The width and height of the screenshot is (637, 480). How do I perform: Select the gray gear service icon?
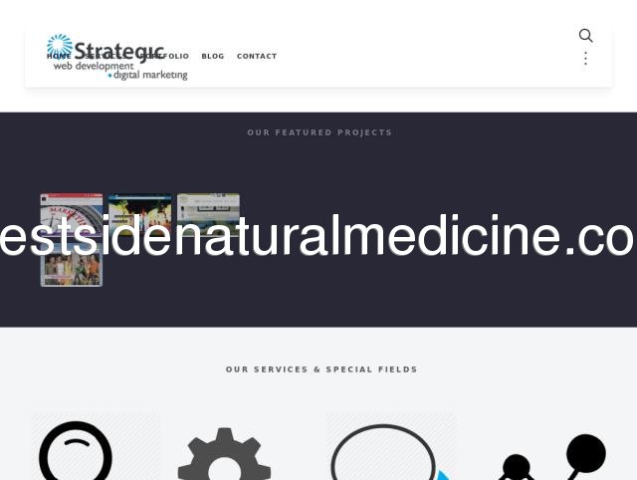[x=225, y=453]
